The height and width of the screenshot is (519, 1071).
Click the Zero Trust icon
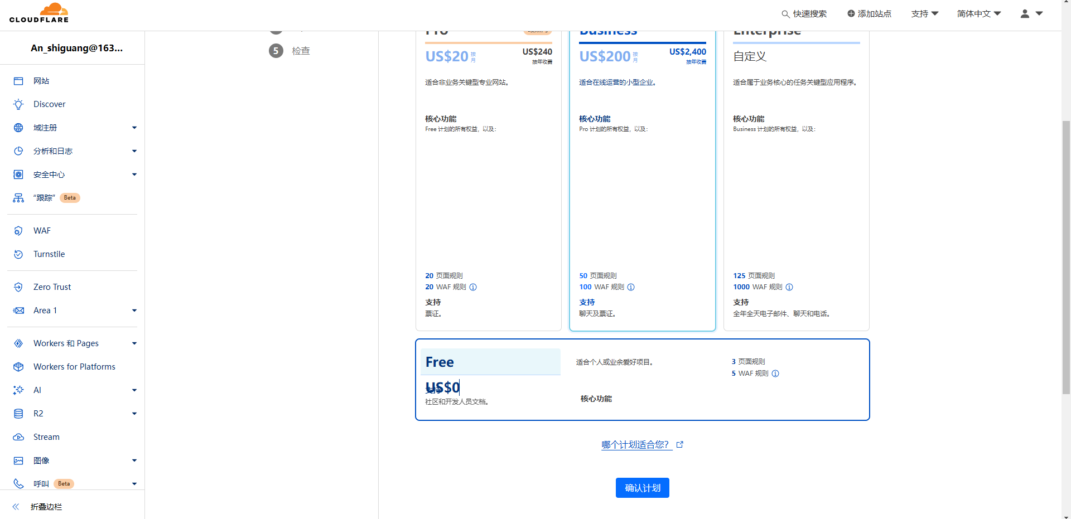coord(18,287)
